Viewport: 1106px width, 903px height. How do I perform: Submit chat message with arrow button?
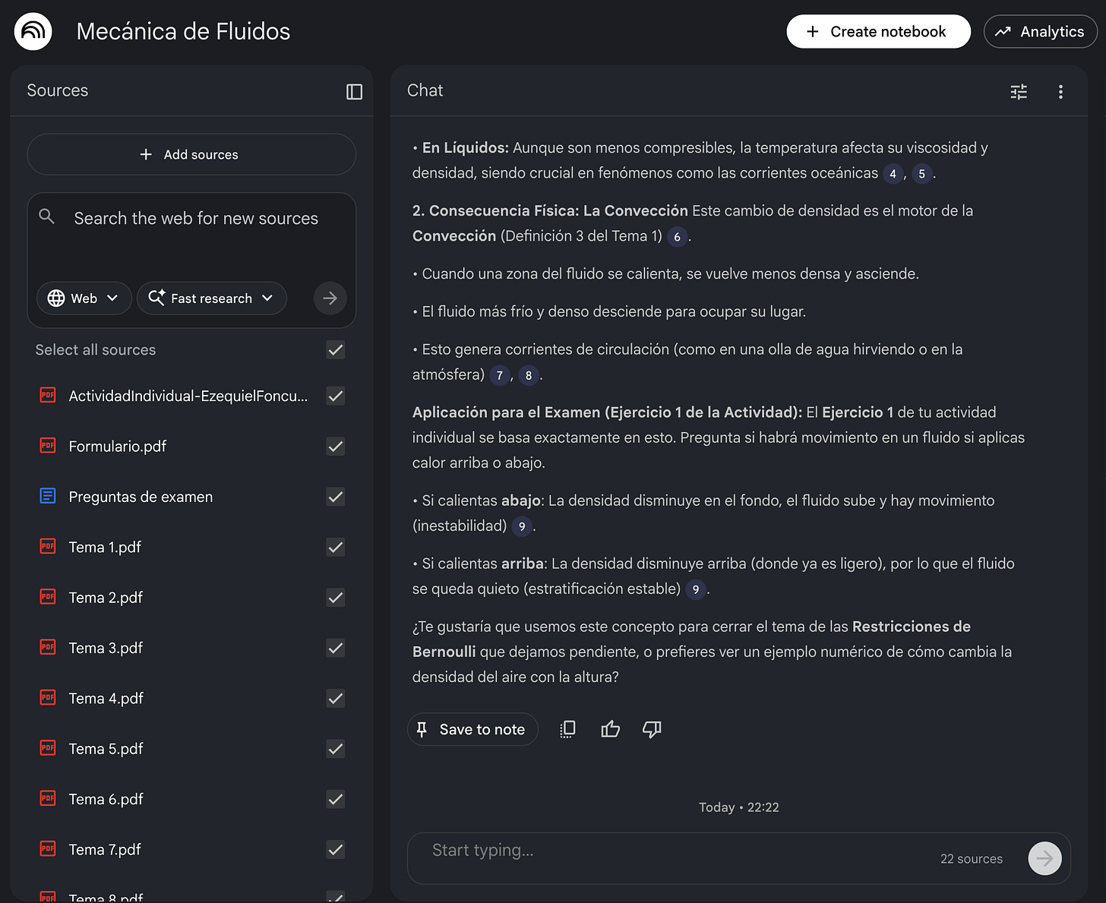pyautogui.click(x=1044, y=858)
